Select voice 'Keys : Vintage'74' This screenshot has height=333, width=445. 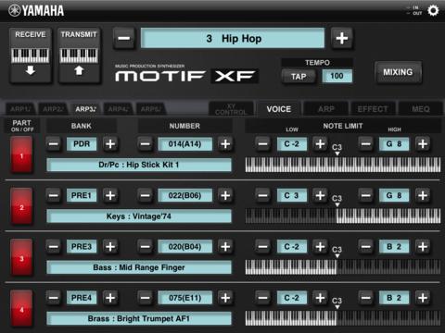click(139, 216)
